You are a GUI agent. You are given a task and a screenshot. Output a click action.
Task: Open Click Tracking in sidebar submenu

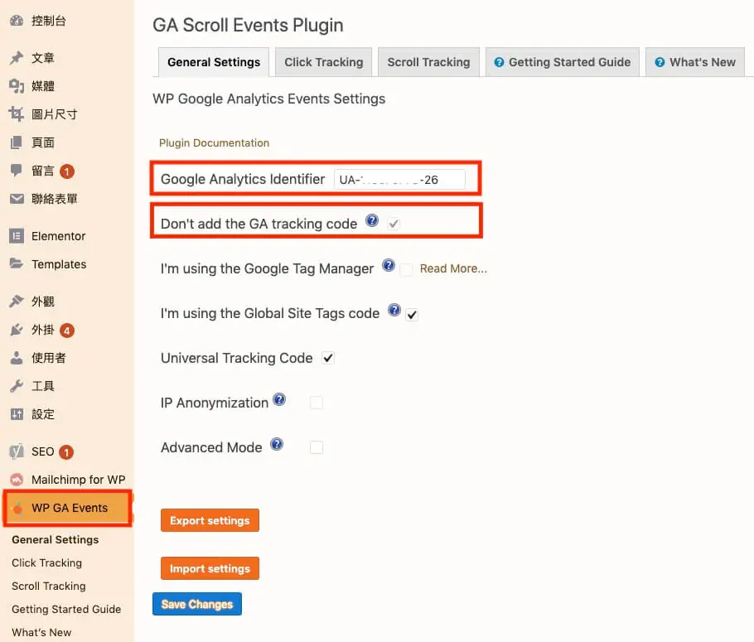tap(46, 562)
